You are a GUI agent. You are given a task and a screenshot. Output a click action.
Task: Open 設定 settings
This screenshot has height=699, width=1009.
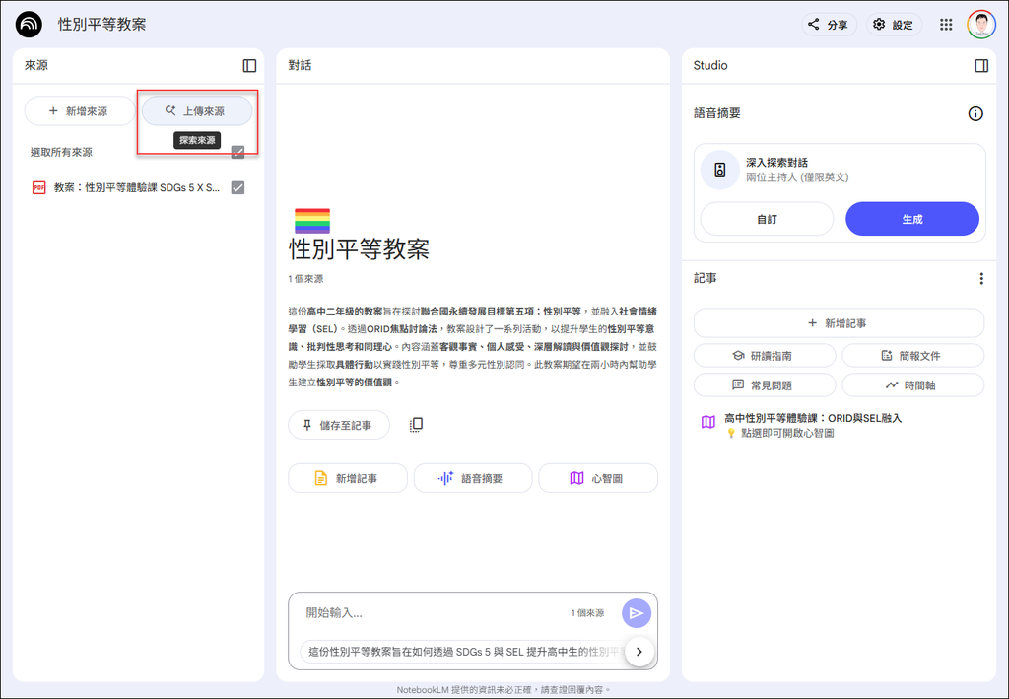(894, 25)
